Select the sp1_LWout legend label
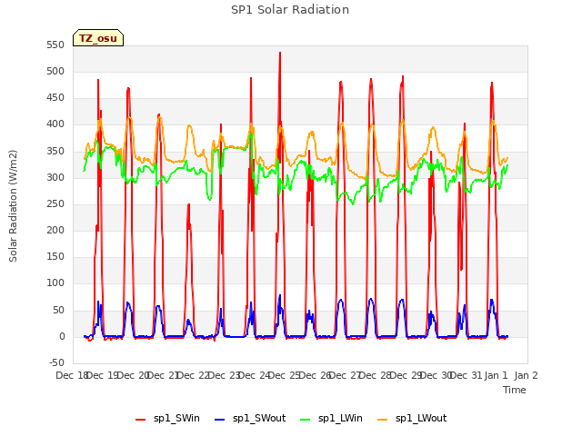Viewport: 582px width, 436px height. [421, 418]
